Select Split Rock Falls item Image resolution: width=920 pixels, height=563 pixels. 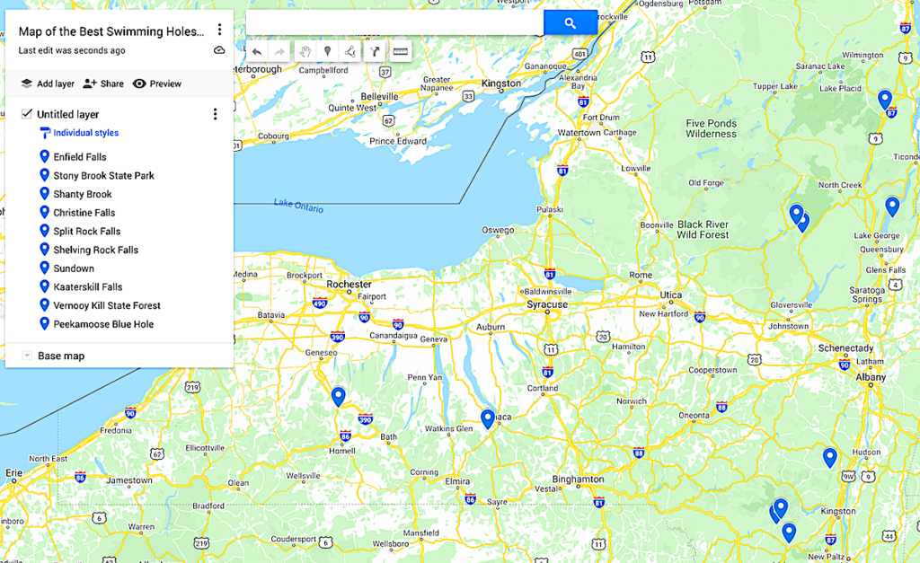tap(87, 231)
